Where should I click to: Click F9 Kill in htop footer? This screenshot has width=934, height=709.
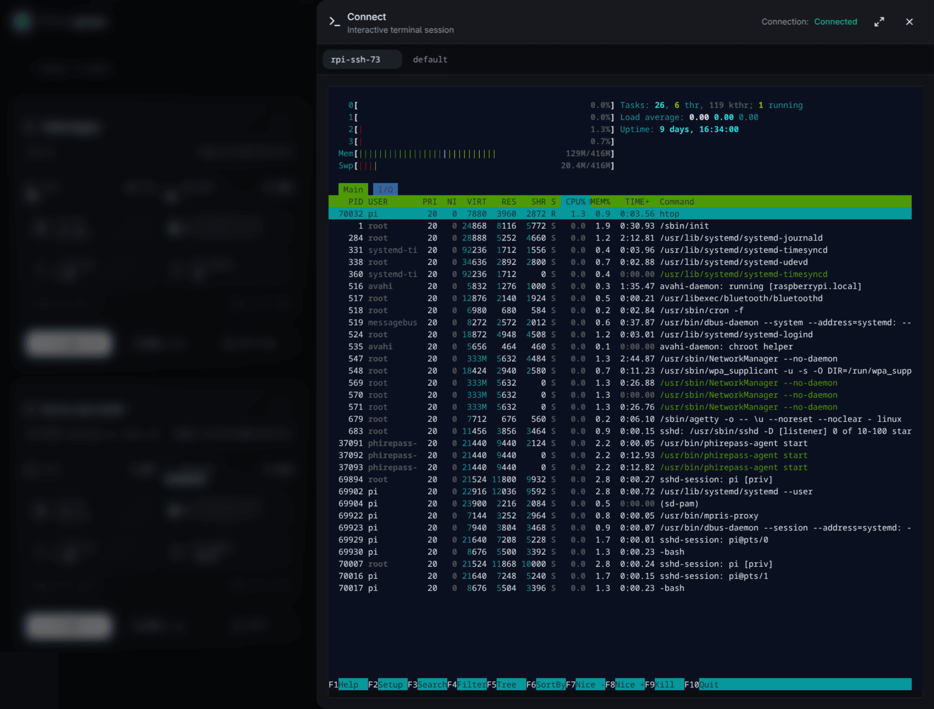[x=665, y=685]
